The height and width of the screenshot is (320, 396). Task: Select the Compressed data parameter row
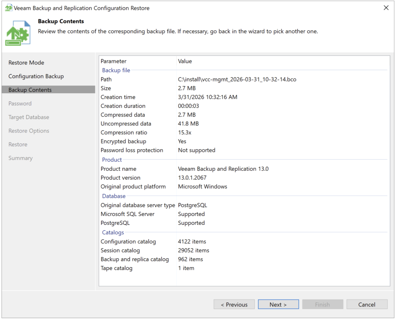123,114
